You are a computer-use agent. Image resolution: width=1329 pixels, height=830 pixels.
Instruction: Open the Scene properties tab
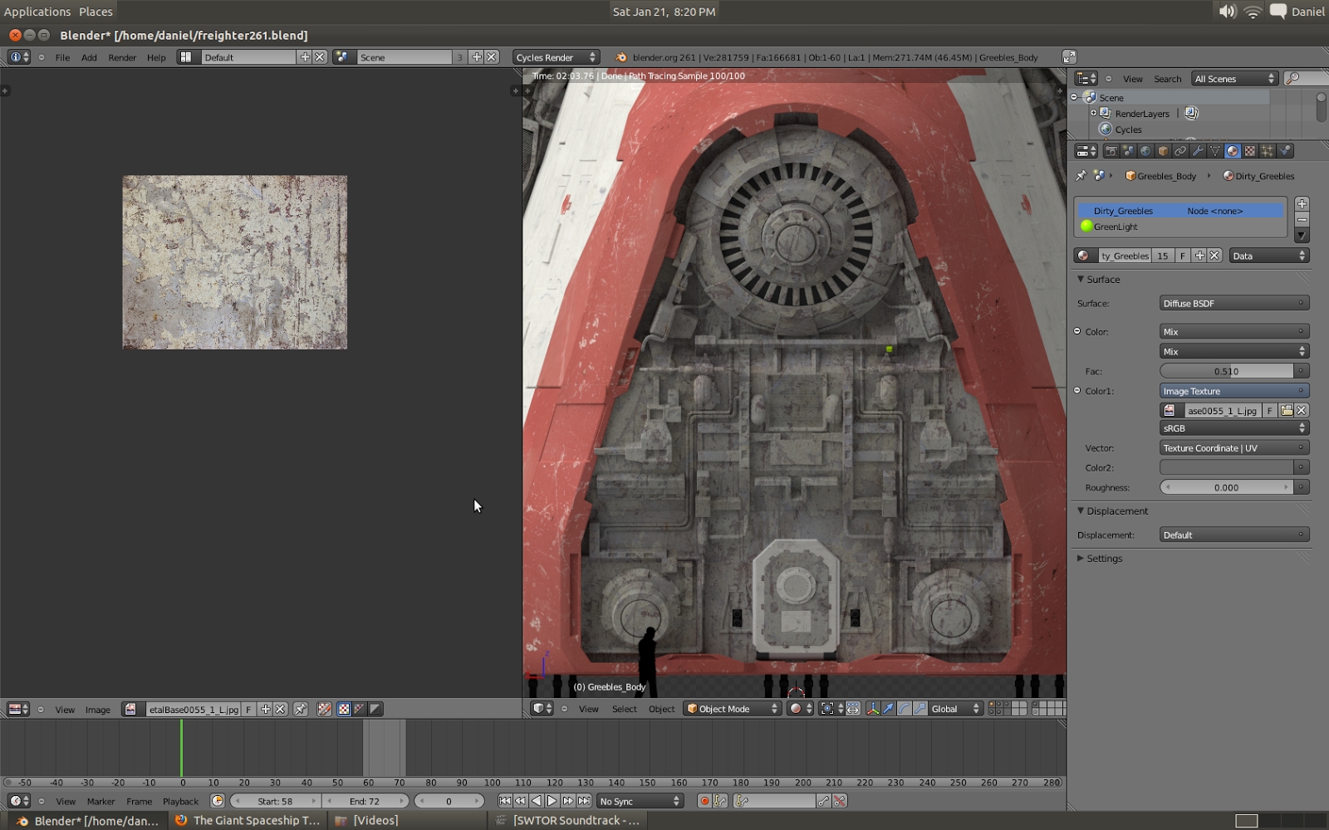click(x=1129, y=150)
